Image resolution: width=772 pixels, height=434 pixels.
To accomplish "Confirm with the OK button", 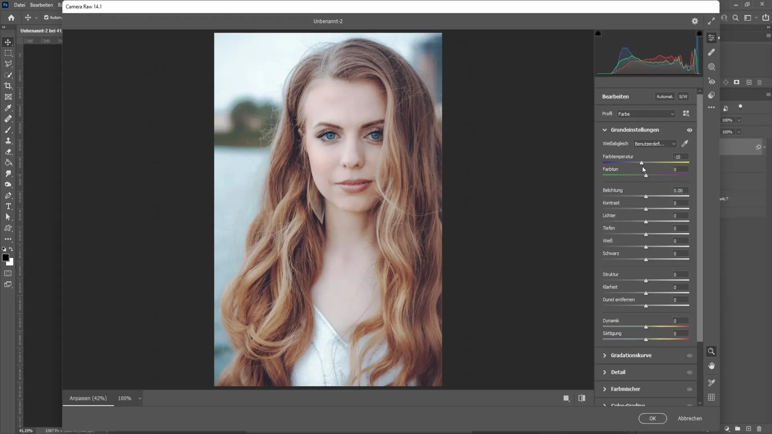I will click(x=653, y=418).
